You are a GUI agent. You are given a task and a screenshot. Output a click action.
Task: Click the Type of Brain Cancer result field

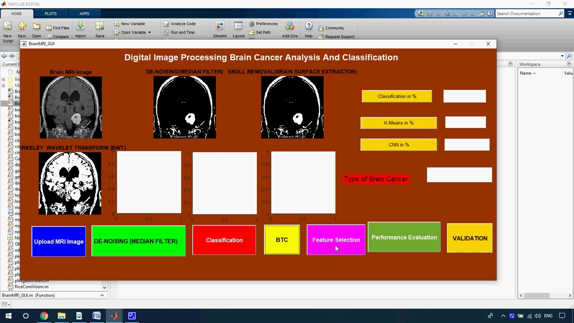pos(459,175)
